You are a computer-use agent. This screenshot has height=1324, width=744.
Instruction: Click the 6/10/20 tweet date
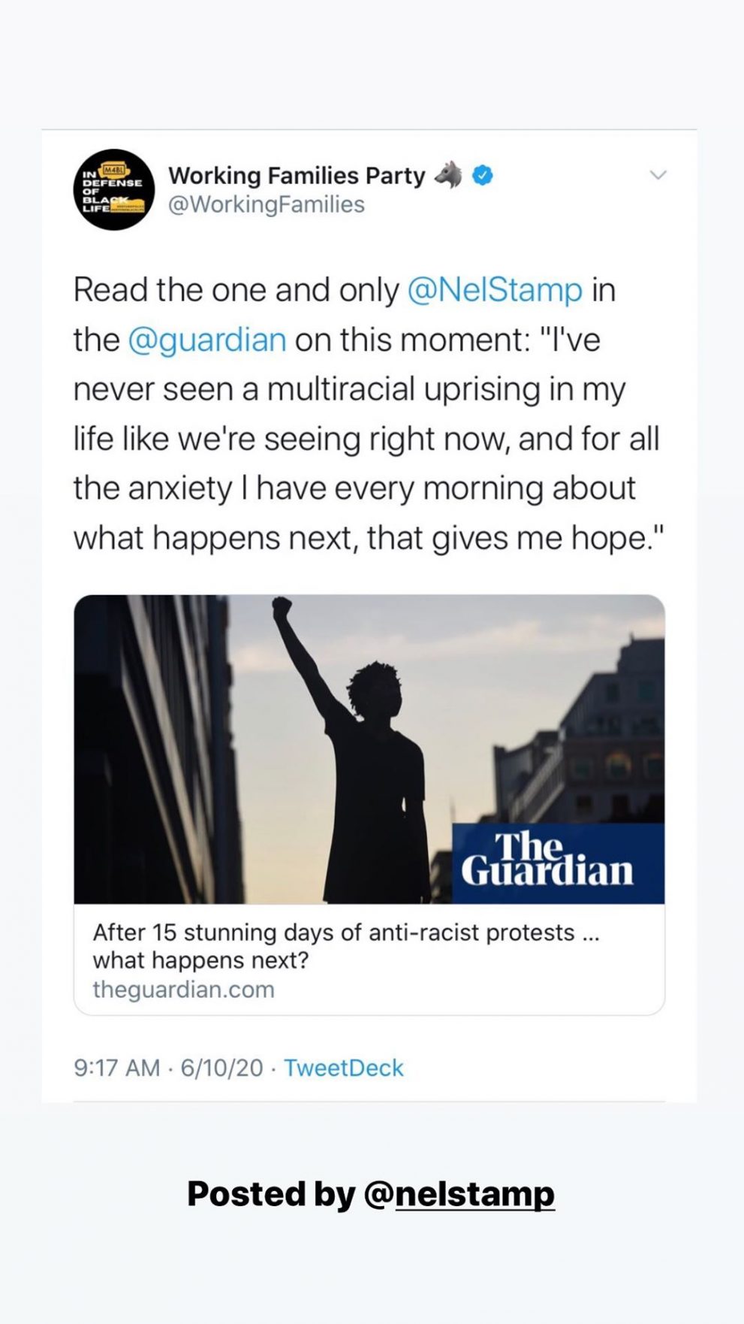click(222, 1068)
